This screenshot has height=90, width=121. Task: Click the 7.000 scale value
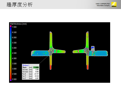click(x=14, y=27)
